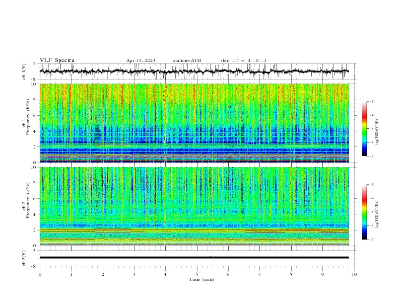Image resolution: width=399 pixels, height=308 pixels.
Task: Click time axis tick label '5'
Action: click(197, 274)
